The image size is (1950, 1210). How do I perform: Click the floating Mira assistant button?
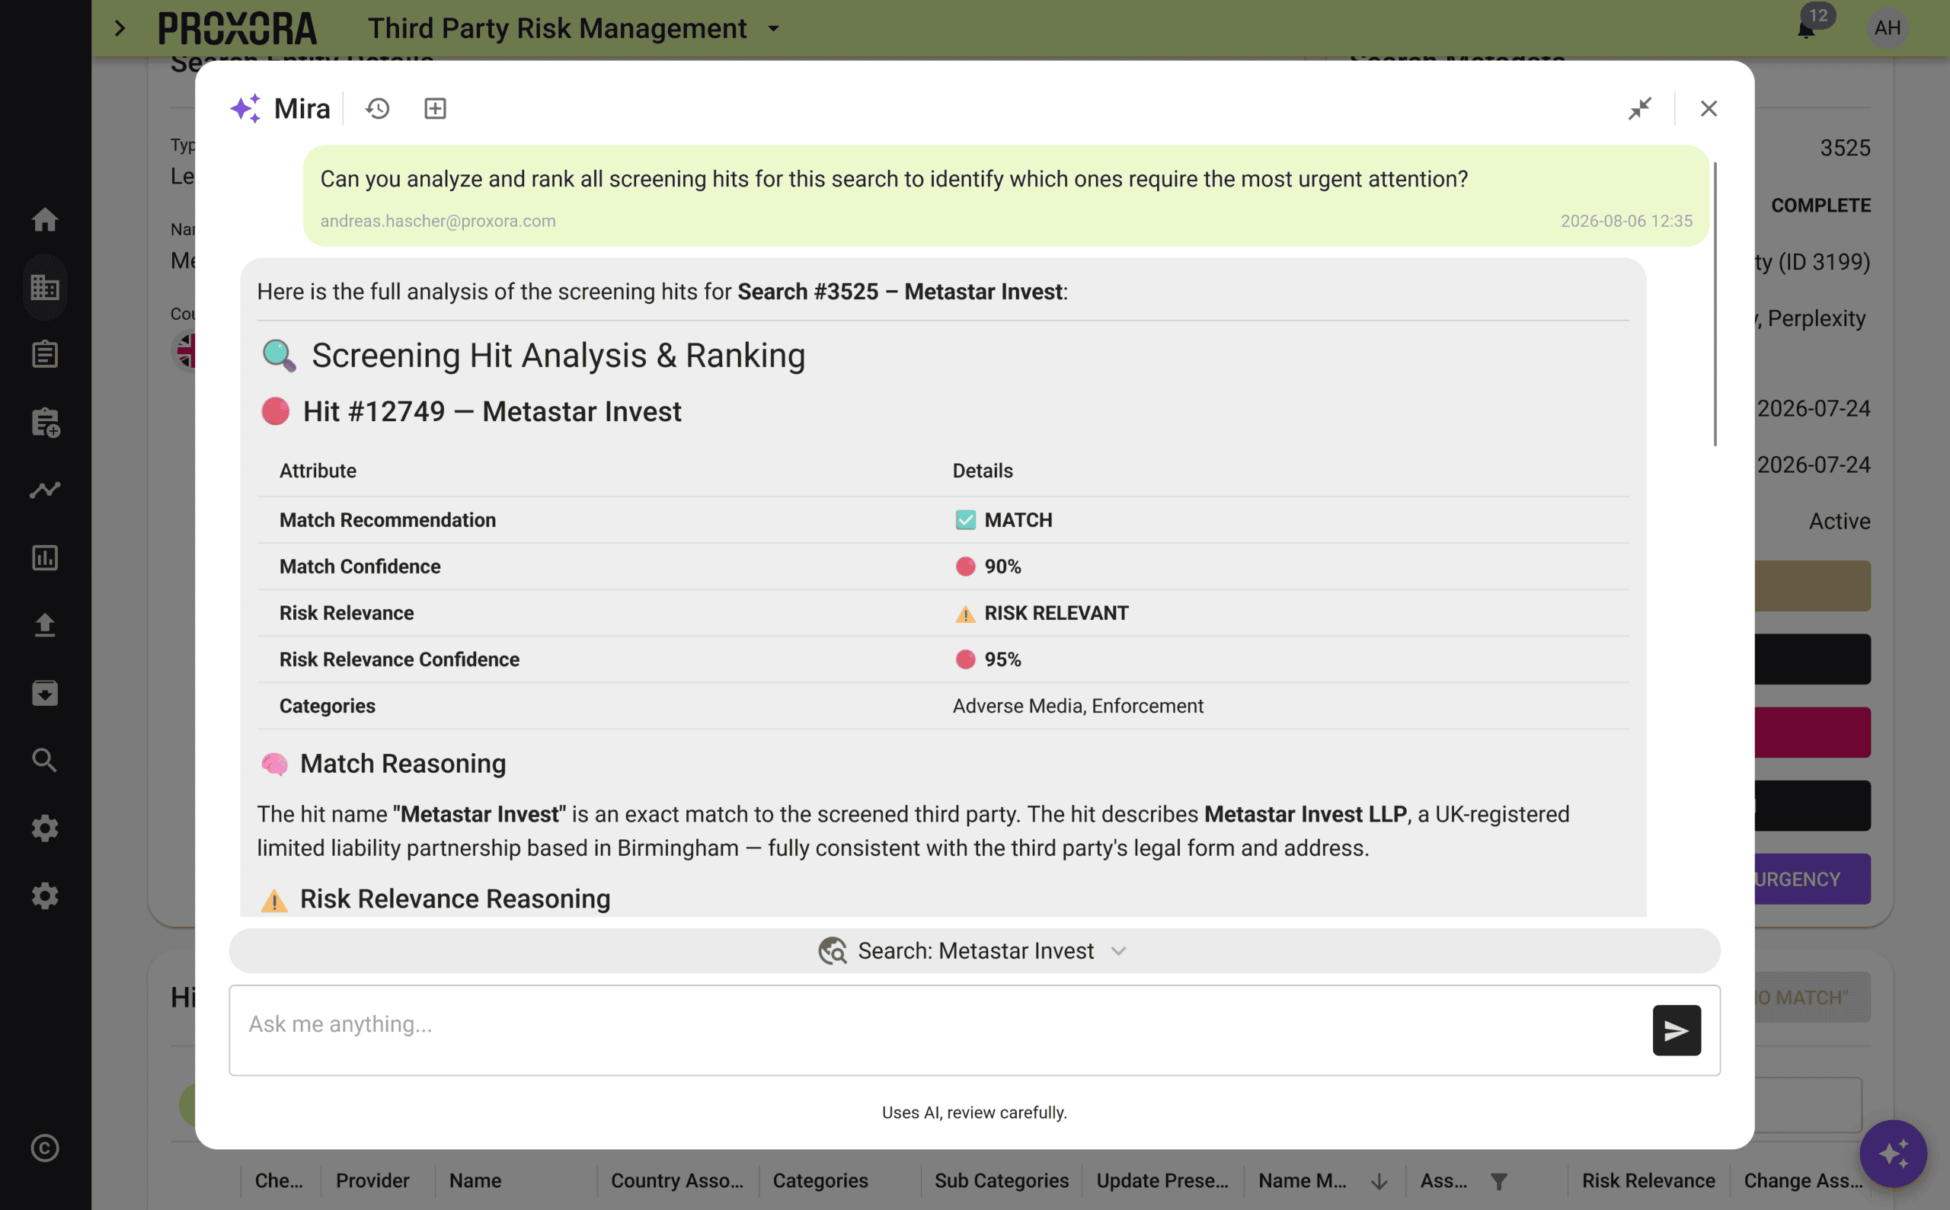click(1892, 1153)
